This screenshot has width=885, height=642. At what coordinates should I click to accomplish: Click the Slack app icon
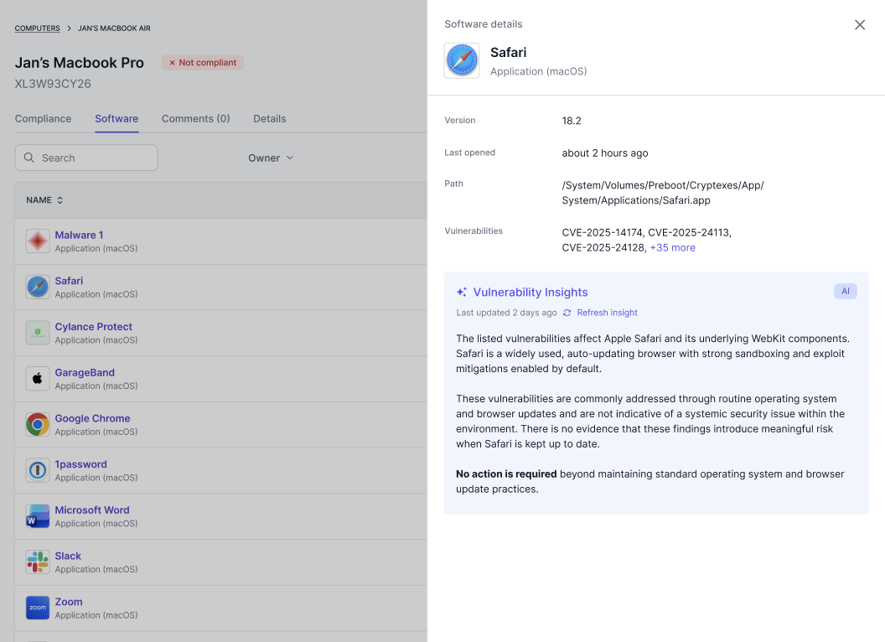(38, 562)
